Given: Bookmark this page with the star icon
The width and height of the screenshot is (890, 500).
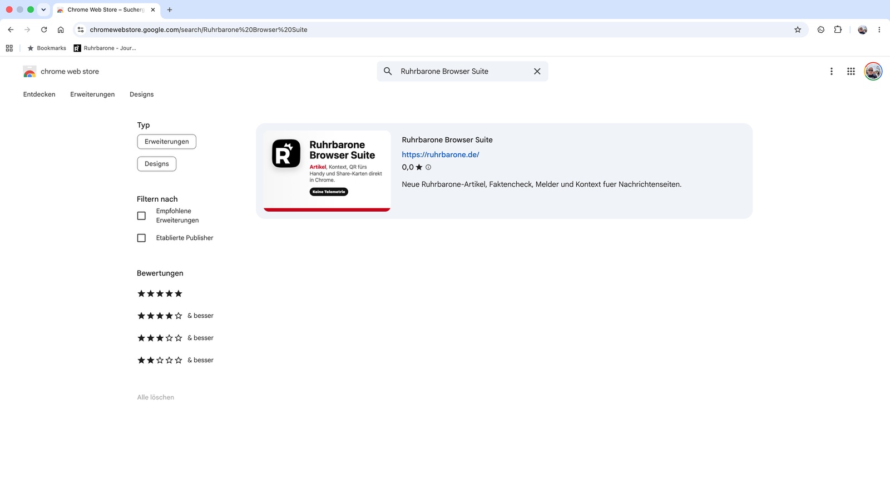Looking at the screenshot, I should 798,29.
